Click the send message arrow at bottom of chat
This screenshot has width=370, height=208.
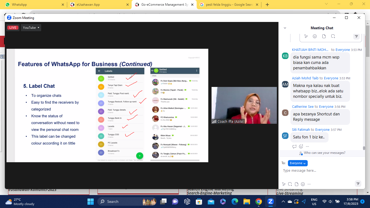point(358,184)
